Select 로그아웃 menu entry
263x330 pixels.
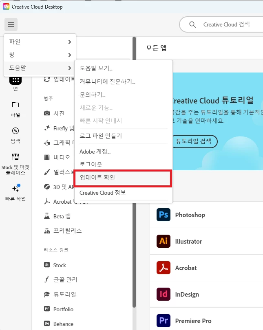click(124, 164)
